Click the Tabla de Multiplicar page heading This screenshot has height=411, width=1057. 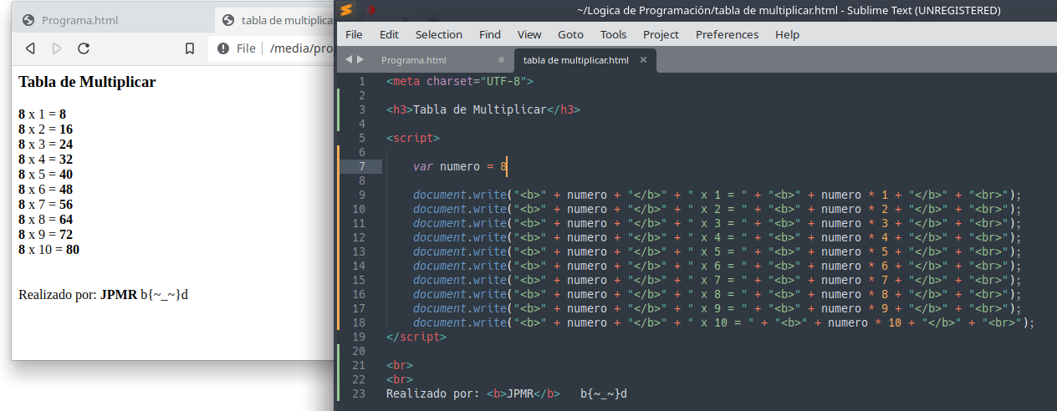[87, 82]
